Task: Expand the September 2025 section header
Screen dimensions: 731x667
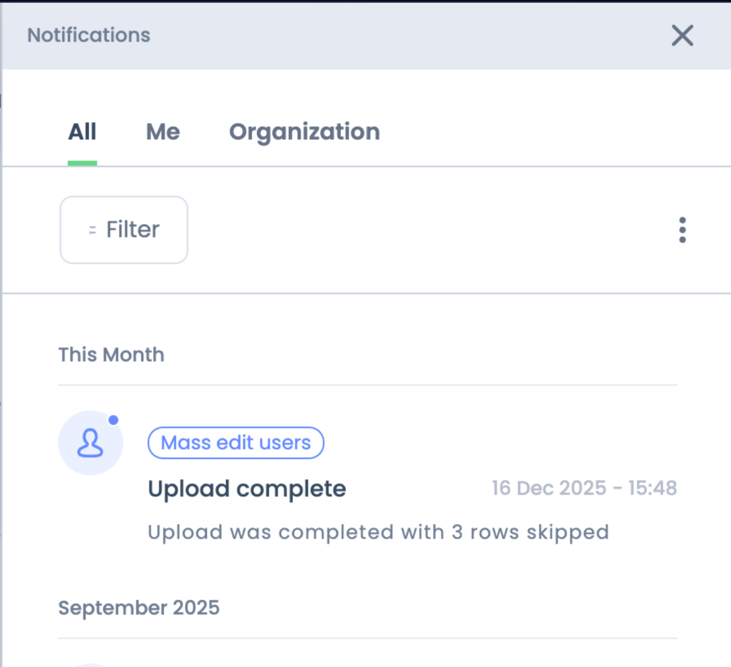Action: coord(139,607)
